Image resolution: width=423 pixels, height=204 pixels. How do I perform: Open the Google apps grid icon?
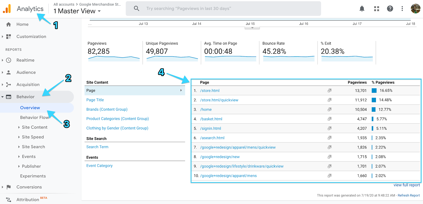point(376,9)
